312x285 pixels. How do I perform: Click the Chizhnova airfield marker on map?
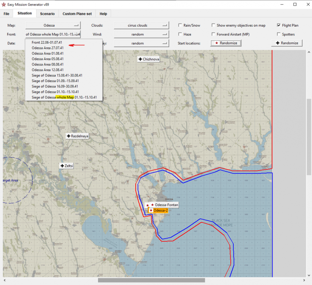[x=149, y=59]
